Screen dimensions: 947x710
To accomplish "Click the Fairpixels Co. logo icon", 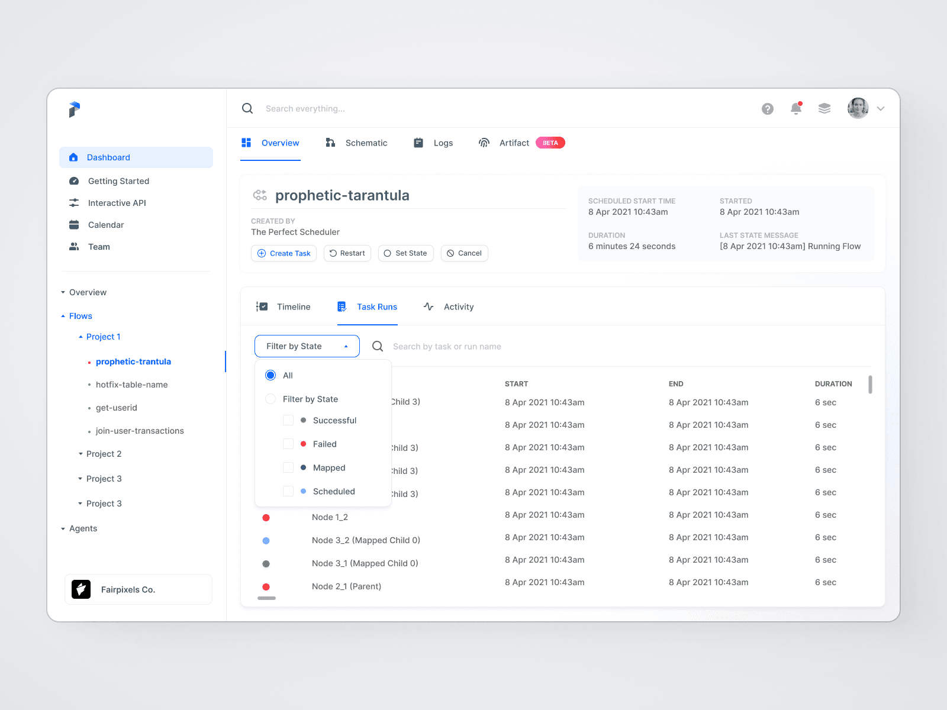I will click(81, 589).
